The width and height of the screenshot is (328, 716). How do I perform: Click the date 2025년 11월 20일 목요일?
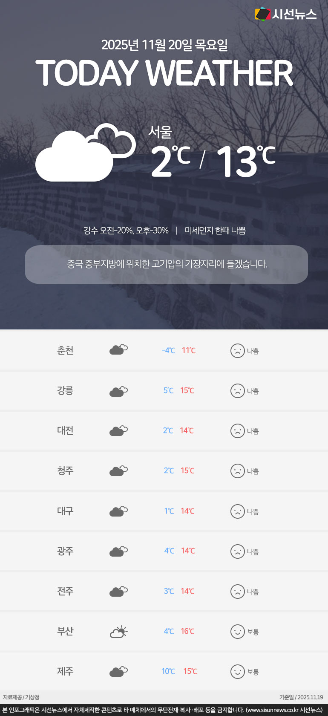click(x=164, y=45)
